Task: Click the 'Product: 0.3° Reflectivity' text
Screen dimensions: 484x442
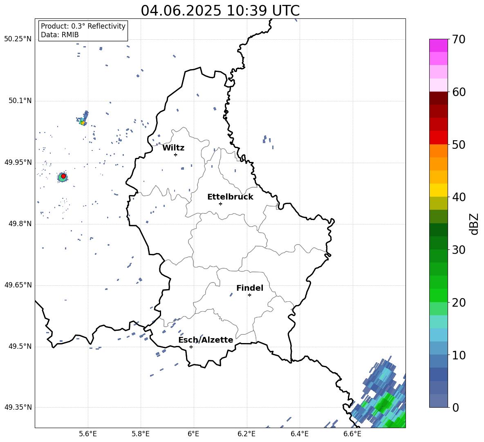Action: click(x=83, y=26)
